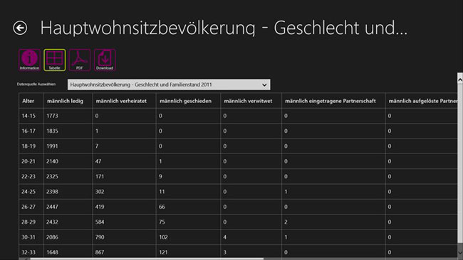
Task: Click the value 66 in geschieden column
Action: pos(162,207)
